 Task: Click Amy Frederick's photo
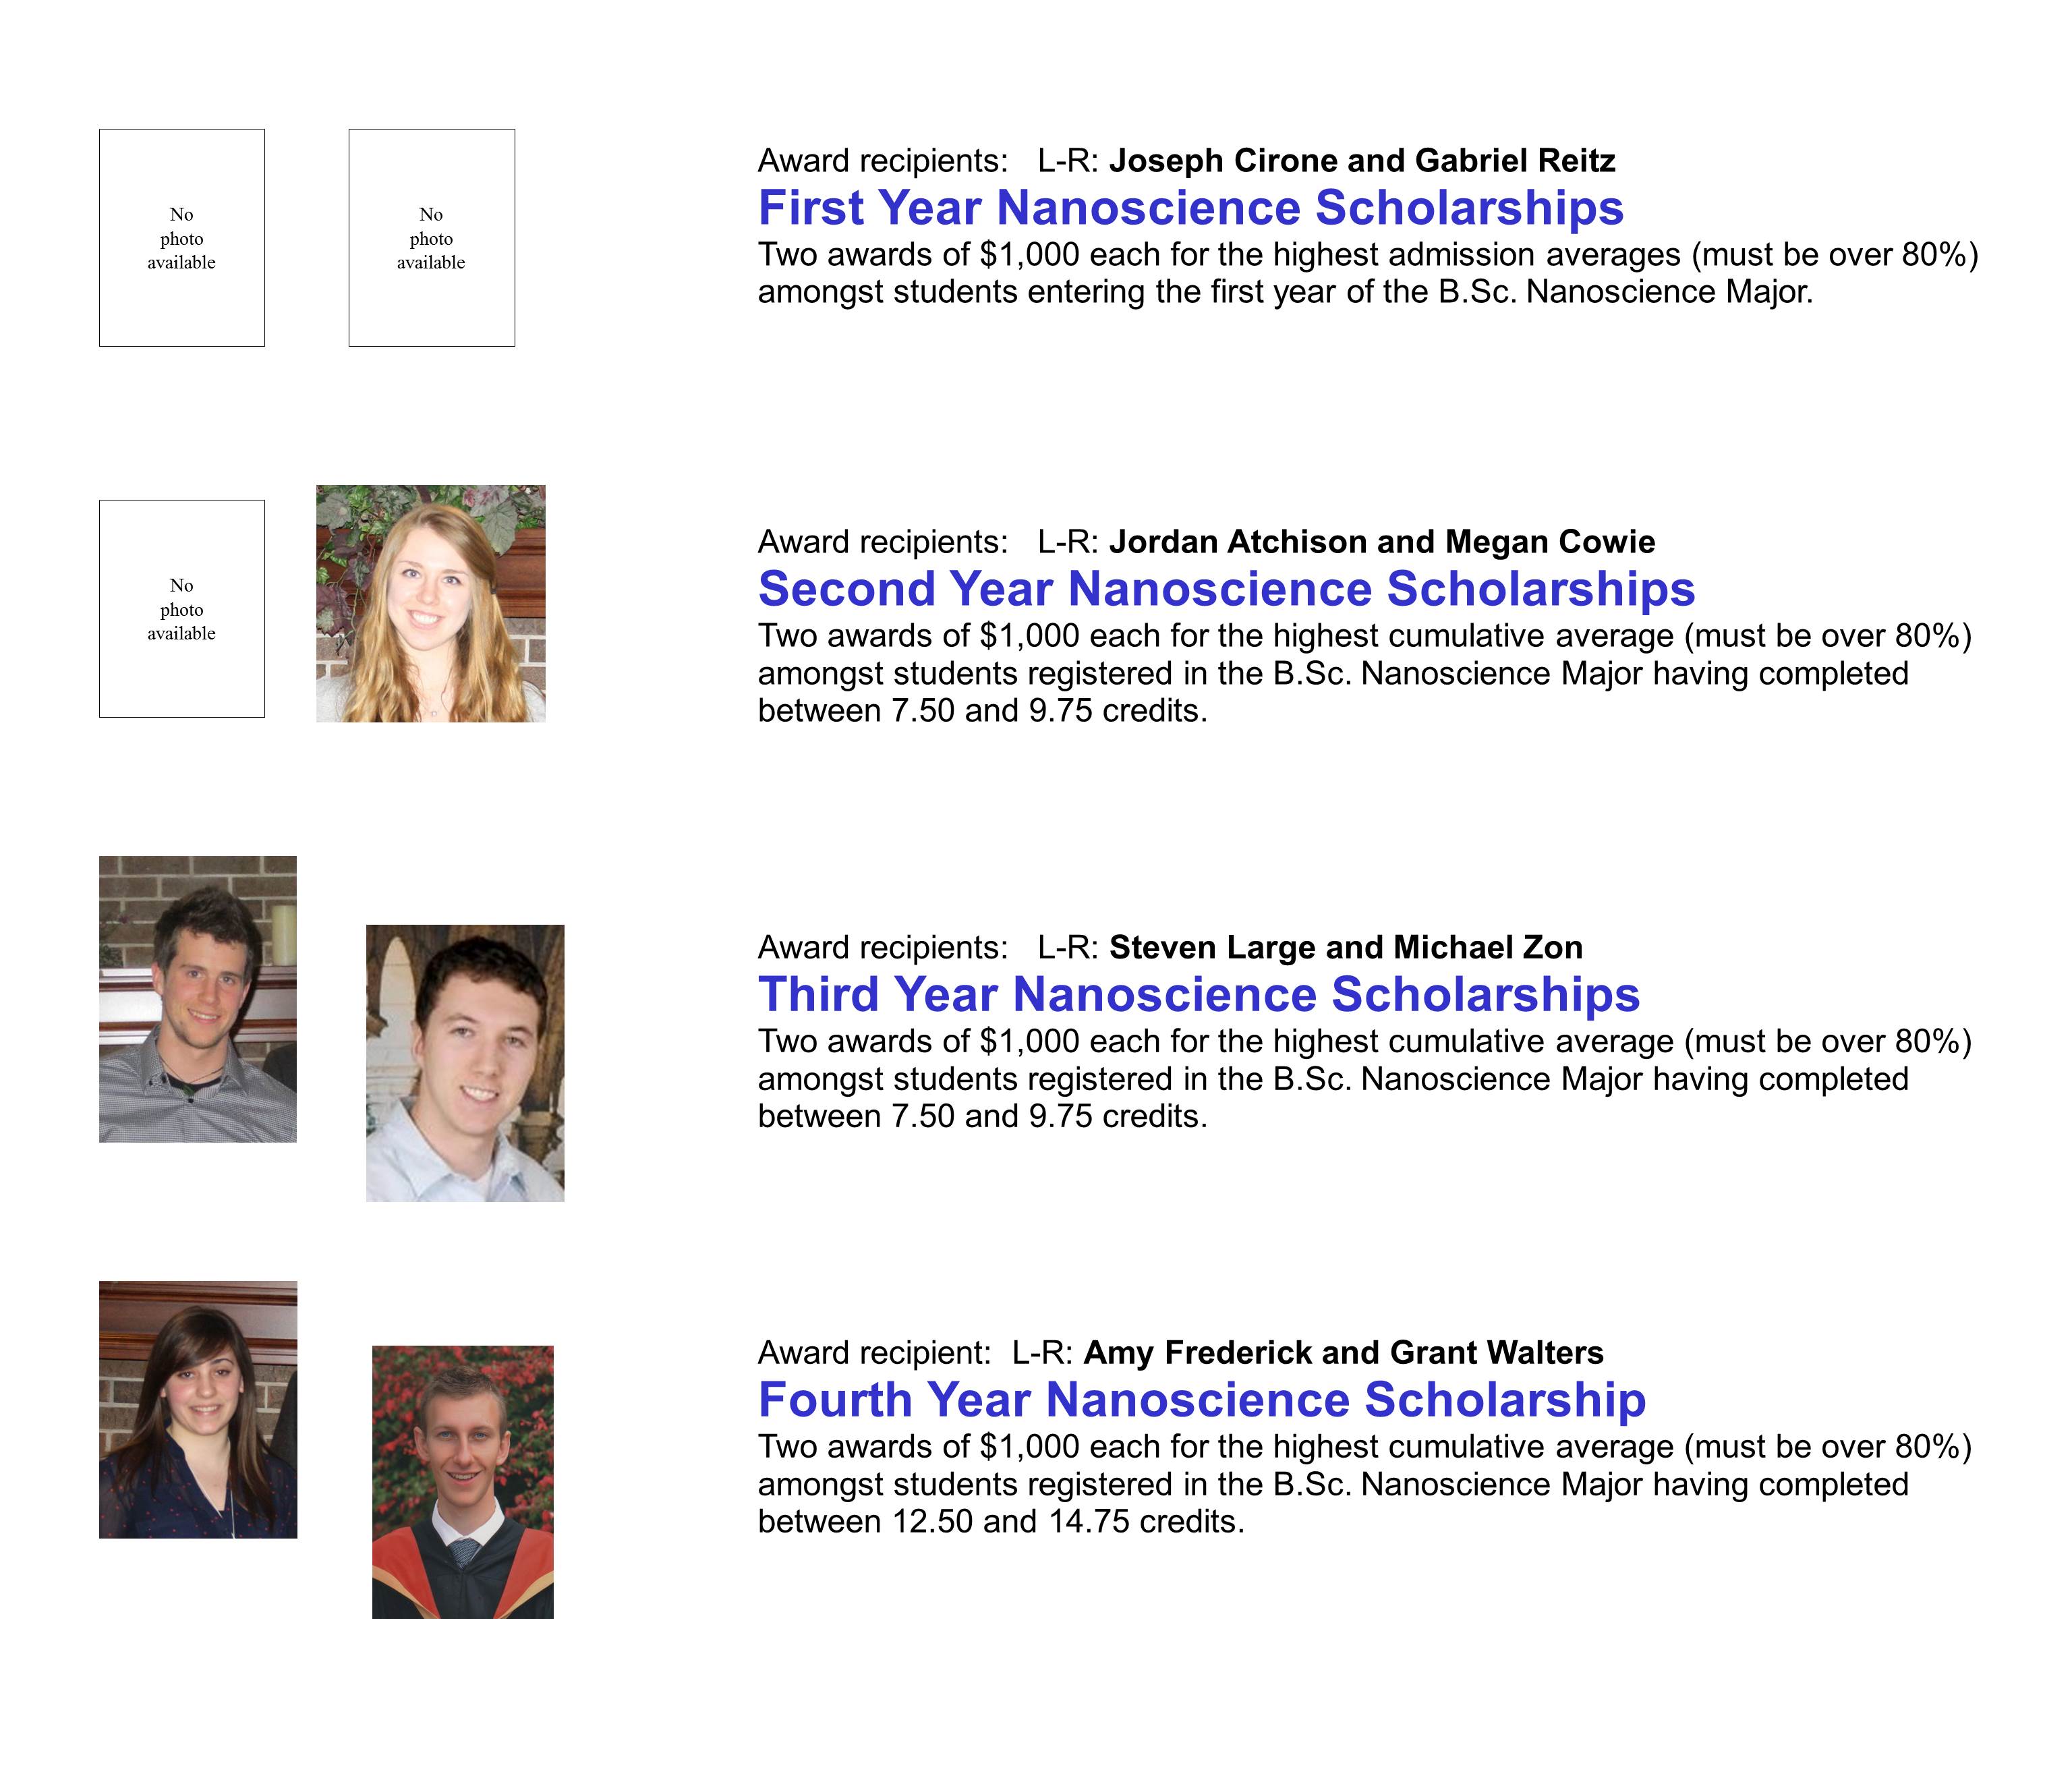(198, 1410)
